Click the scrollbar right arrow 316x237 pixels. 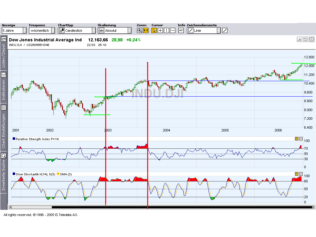click(313, 207)
